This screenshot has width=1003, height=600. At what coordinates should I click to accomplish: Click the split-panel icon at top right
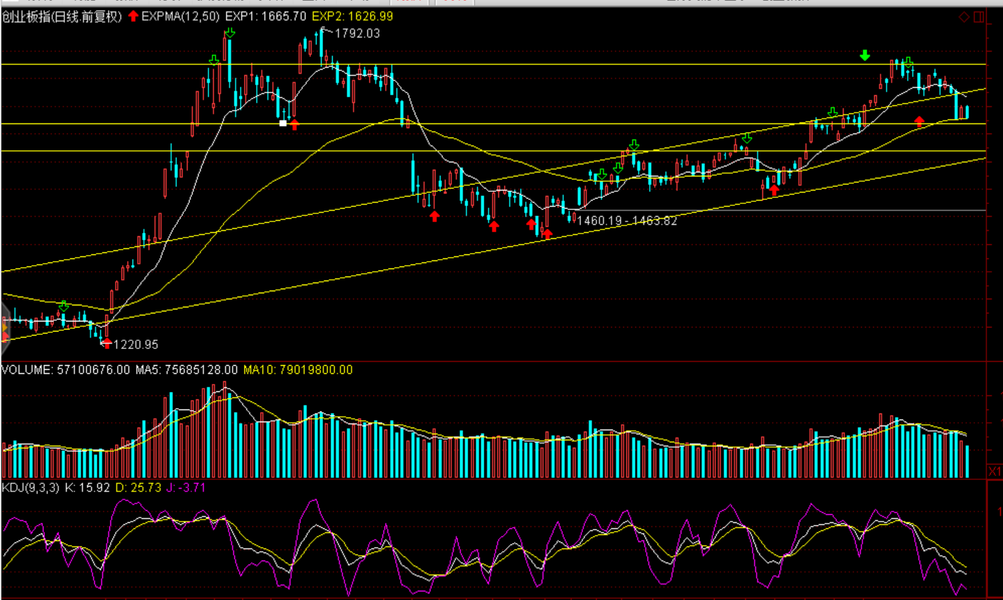979,17
